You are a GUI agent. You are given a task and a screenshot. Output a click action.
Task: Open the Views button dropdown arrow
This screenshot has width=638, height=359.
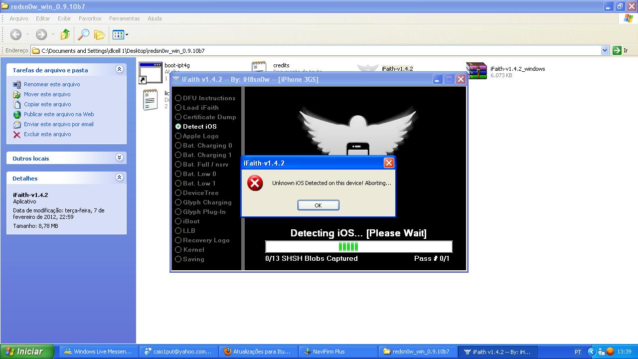(127, 35)
